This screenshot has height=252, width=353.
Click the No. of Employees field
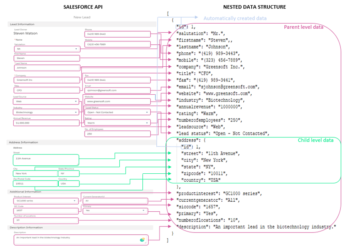click(x=118, y=134)
